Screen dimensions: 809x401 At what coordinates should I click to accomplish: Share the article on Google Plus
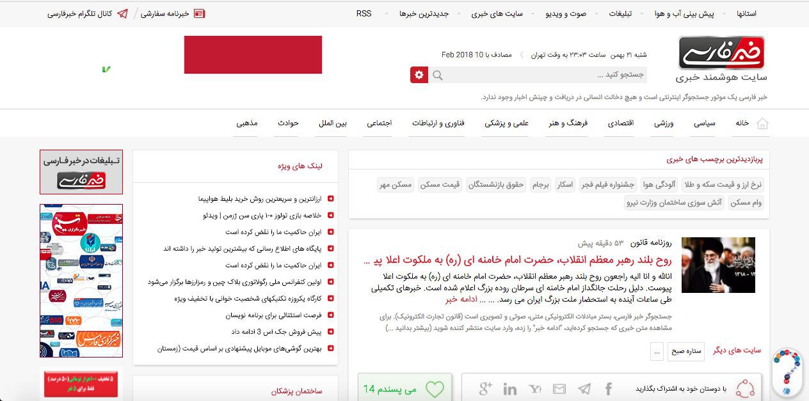pyautogui.click(x=485, y=388)
